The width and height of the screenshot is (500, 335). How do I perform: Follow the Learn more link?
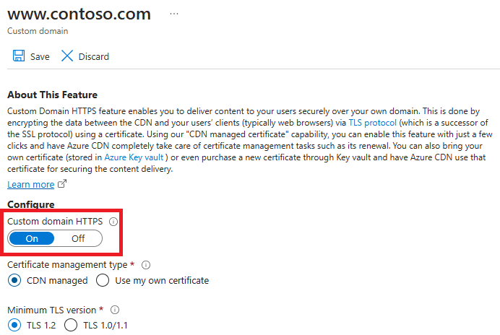pos(30,185)
